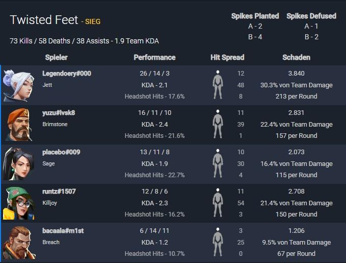Open the Killjoy agent portrait
Screen dimensions: 346x263
pos(19,203)
